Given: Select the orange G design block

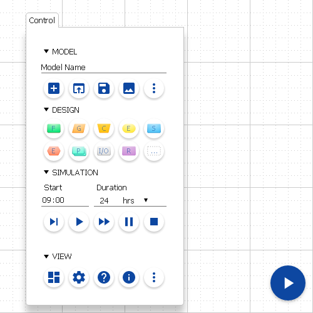Looking at the screenshot, I should (79, 128).
